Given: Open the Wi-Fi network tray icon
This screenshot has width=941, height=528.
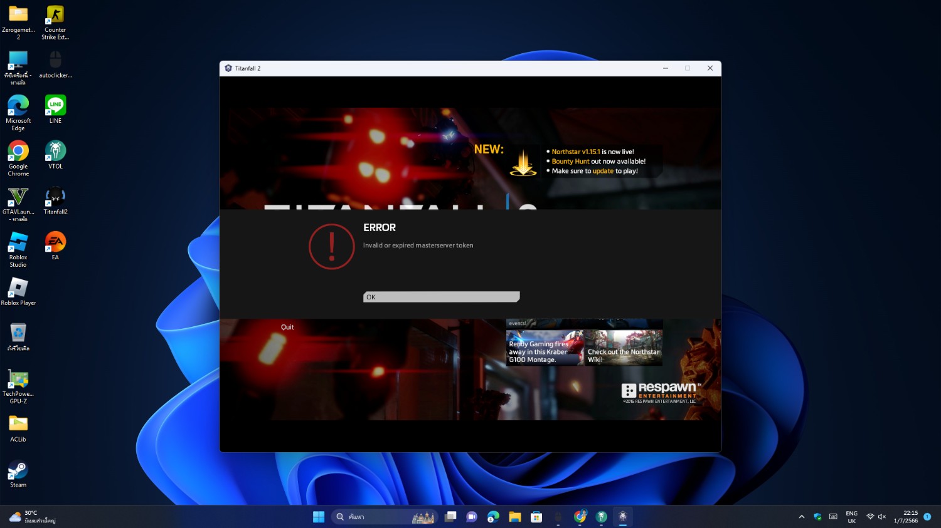Looking at the screenshot, I should tap(870, 517).
